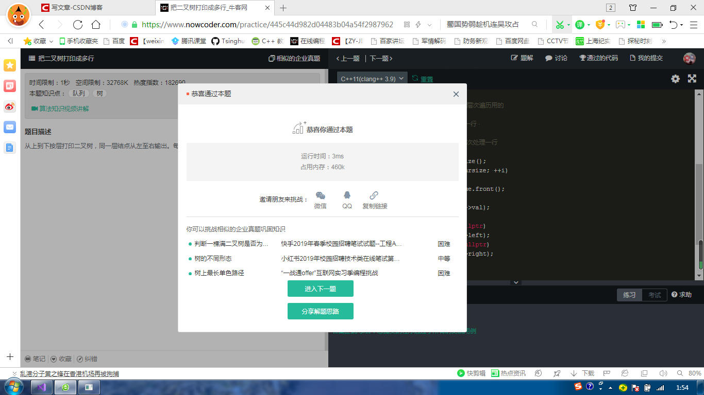
Task: Click the 分享解题思路 button
Action: [320, 311]
